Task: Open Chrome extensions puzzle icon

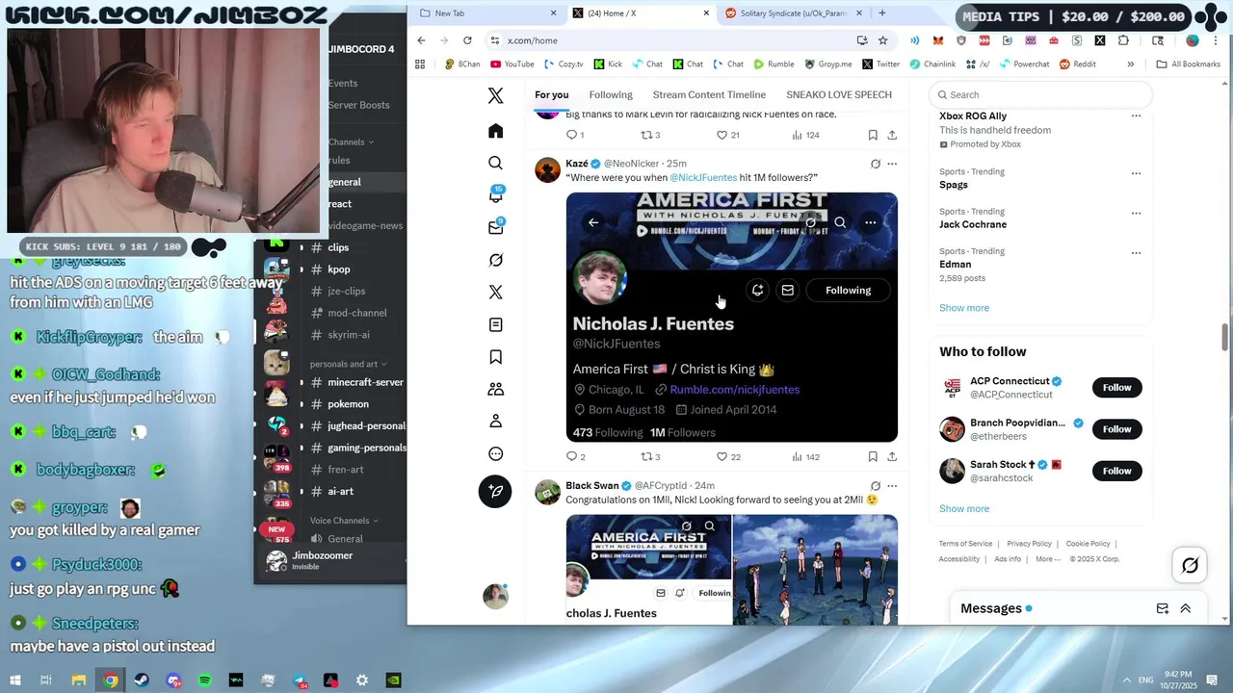Action: (x=1123, y=40)
